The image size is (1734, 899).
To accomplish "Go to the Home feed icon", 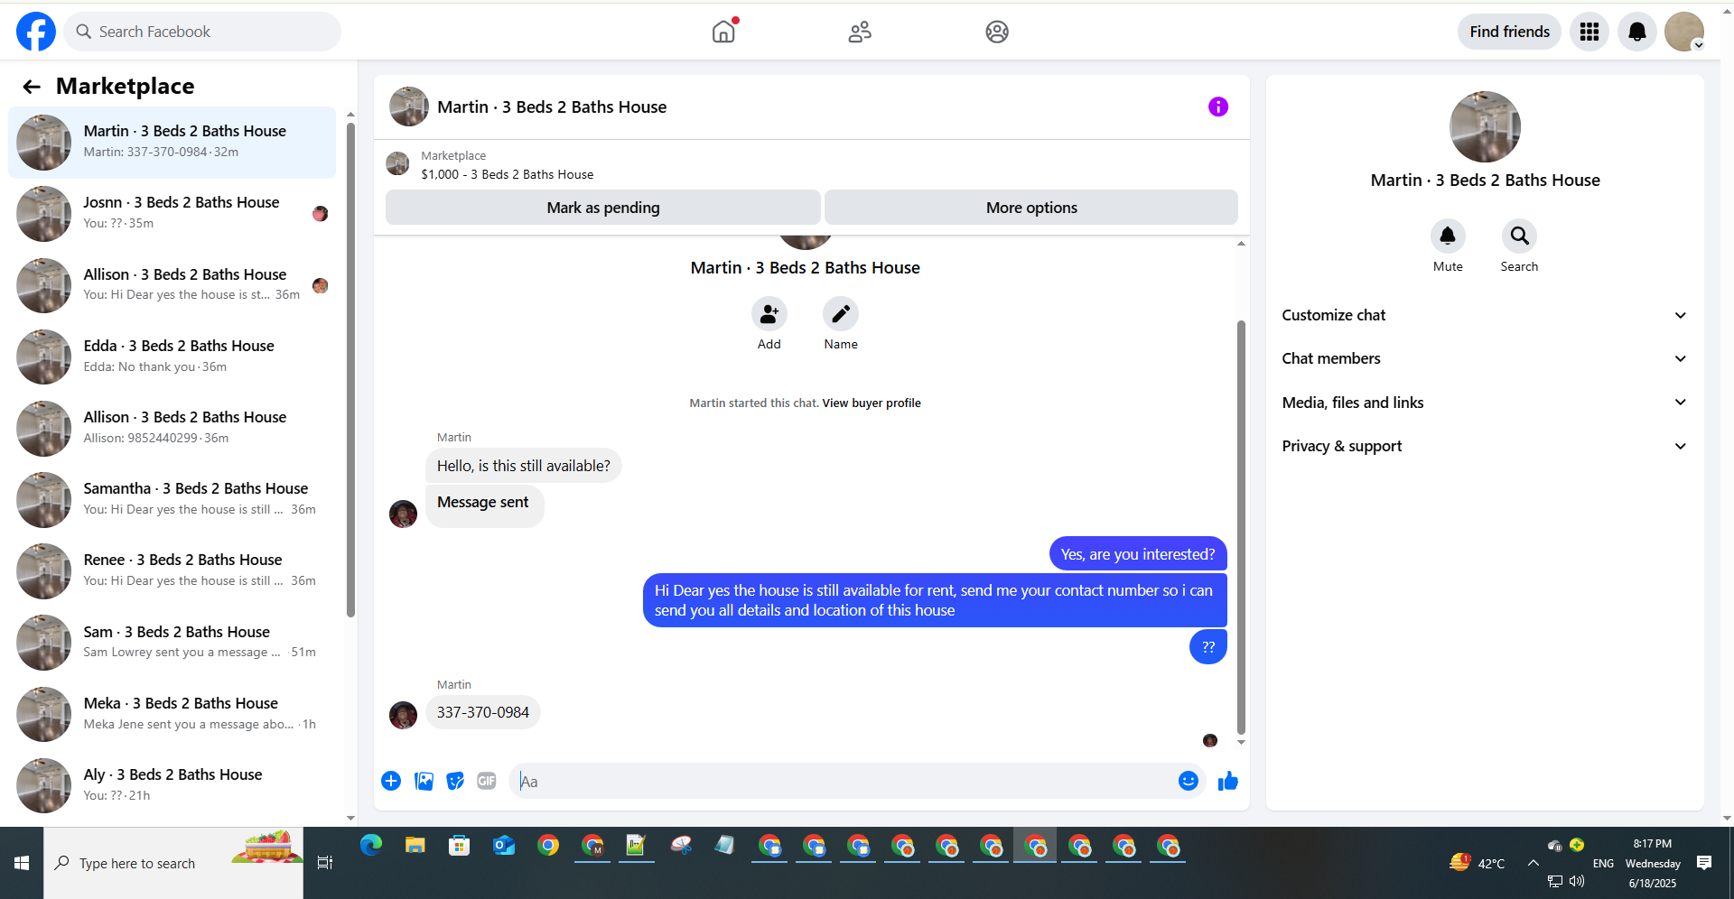I will point(723,32).
